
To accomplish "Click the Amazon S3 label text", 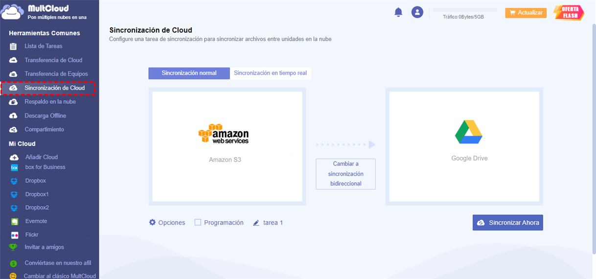I will click(x=225, y=160).
